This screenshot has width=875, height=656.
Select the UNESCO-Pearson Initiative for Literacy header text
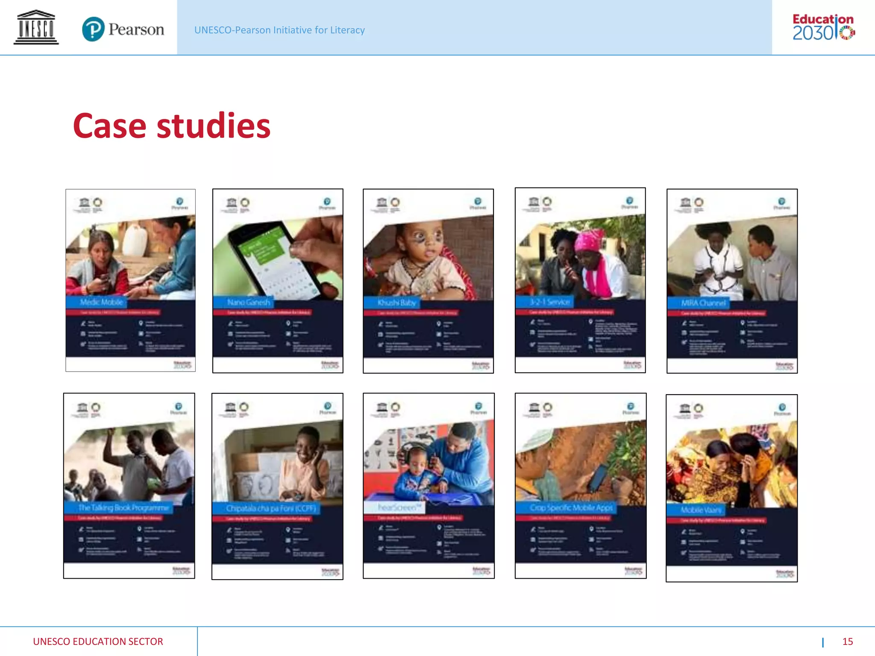(279, 30)
